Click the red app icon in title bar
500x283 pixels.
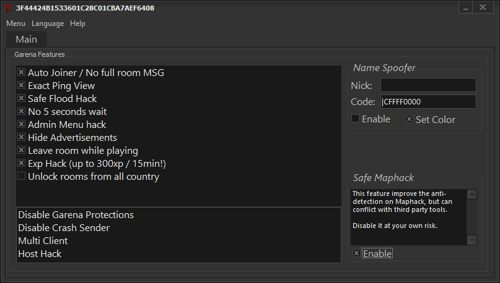tap(8, 8)
